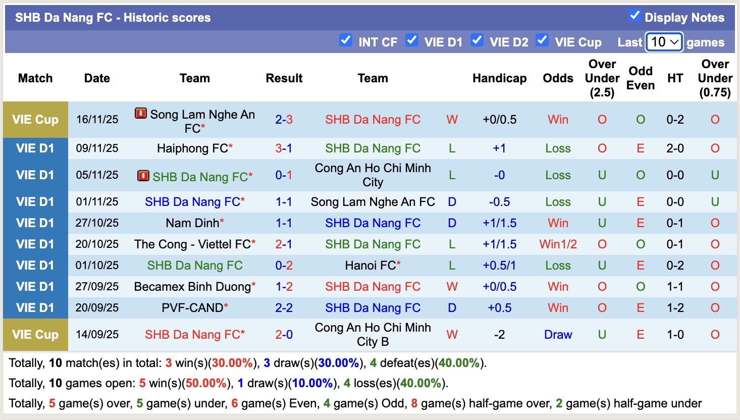Toggle the VIE Cup filter off
Image resolution: width=740 pixels, height=420 pixels.
tap(543, 42)
